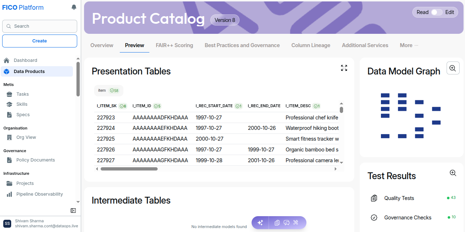The image size is (465, 232).
Task: Click the Data Products cube icon
Action: point(6,72)
